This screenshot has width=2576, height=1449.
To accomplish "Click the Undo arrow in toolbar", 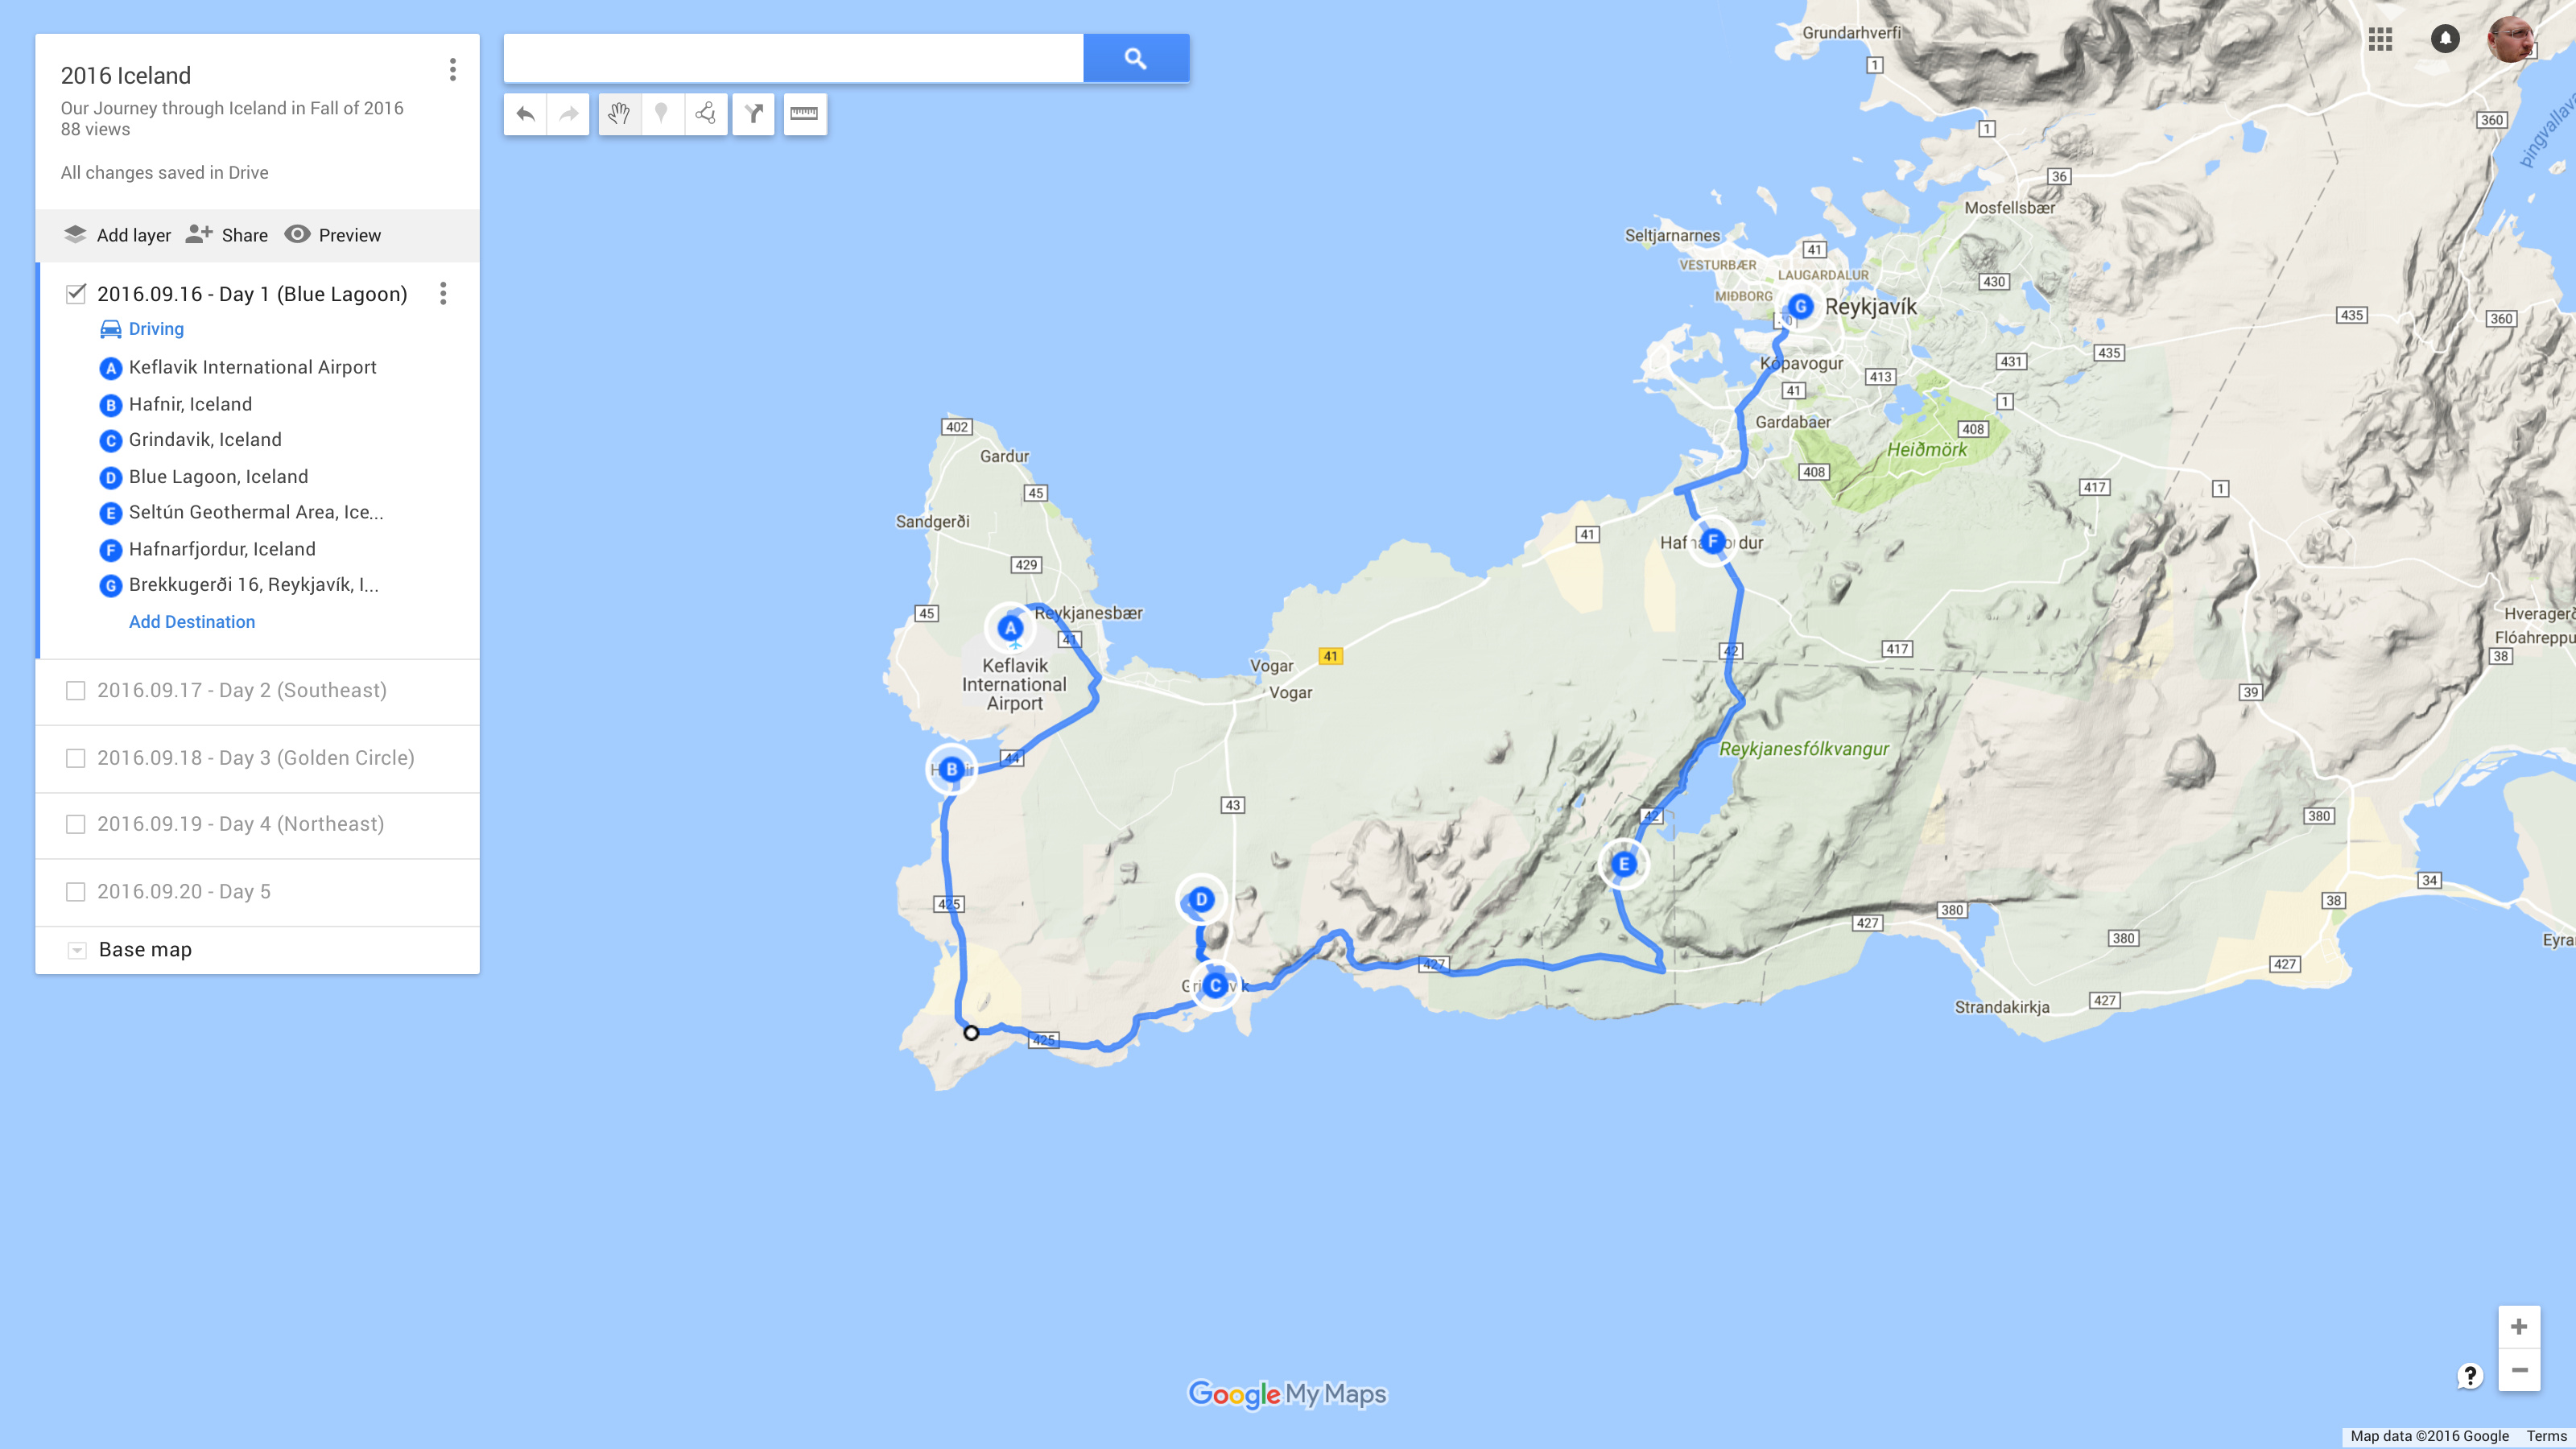I will point(525,114).
